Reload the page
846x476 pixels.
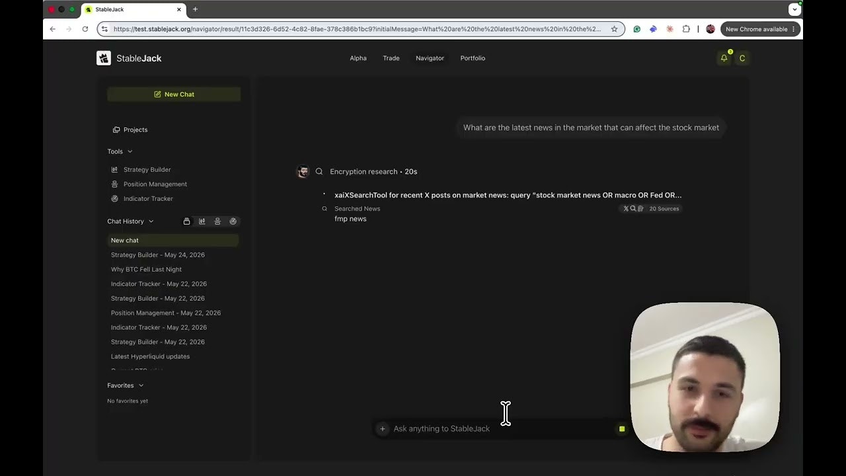(85, 29)
